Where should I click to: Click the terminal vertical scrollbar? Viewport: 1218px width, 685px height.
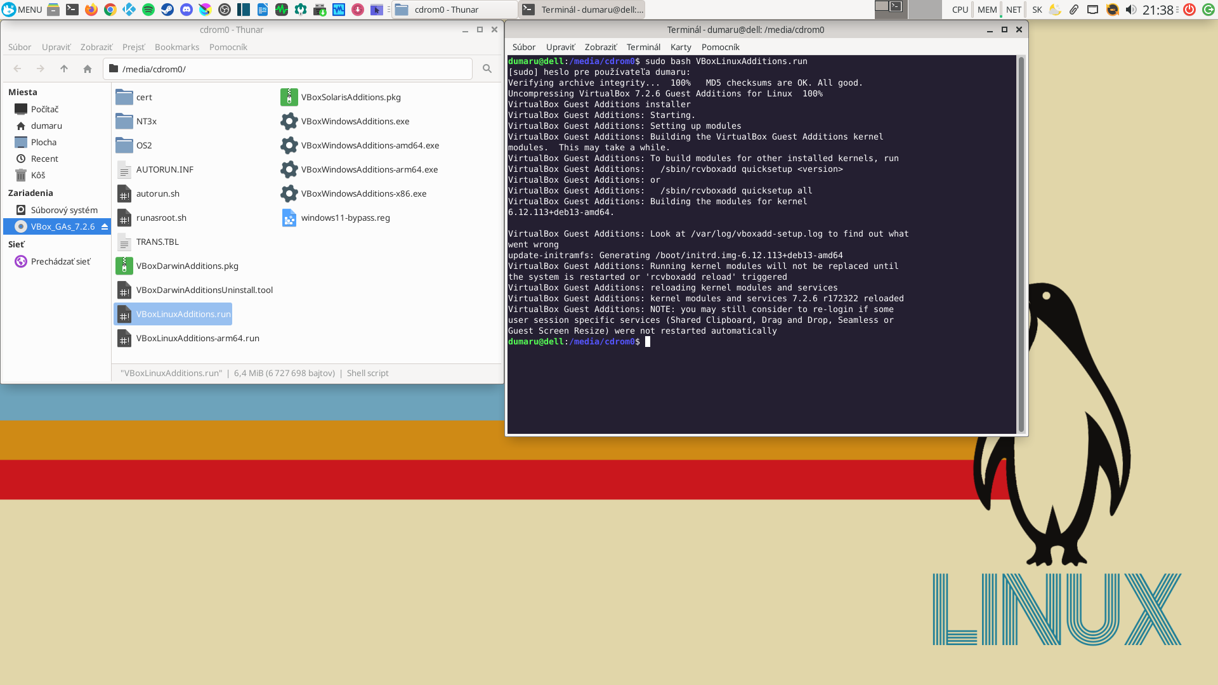tap(1021, 244)
